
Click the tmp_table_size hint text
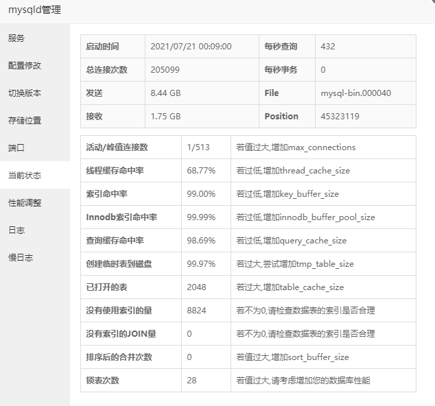tap(295, 264)
